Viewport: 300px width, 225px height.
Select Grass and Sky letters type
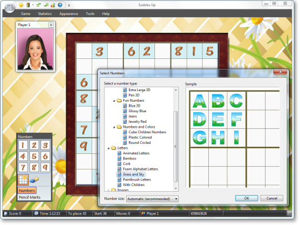click(133, 174)
